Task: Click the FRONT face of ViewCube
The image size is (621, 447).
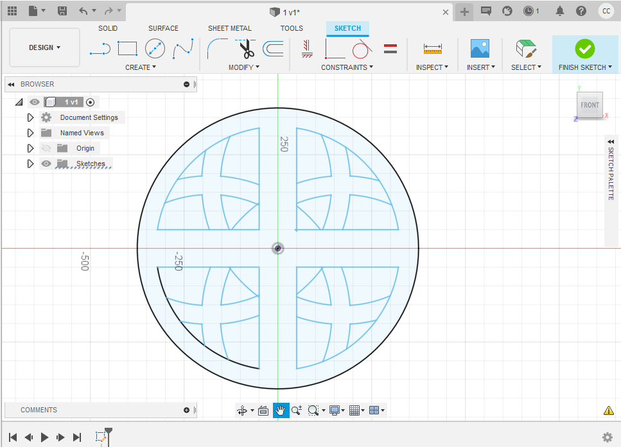Action: coord(590,105)
